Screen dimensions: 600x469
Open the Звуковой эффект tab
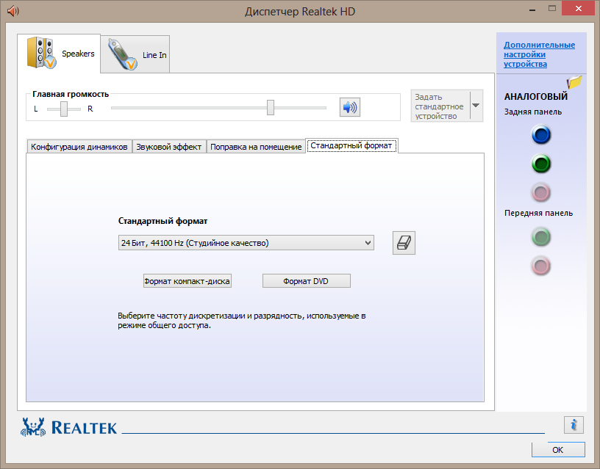pyautogui.click(x=169, y=147)
